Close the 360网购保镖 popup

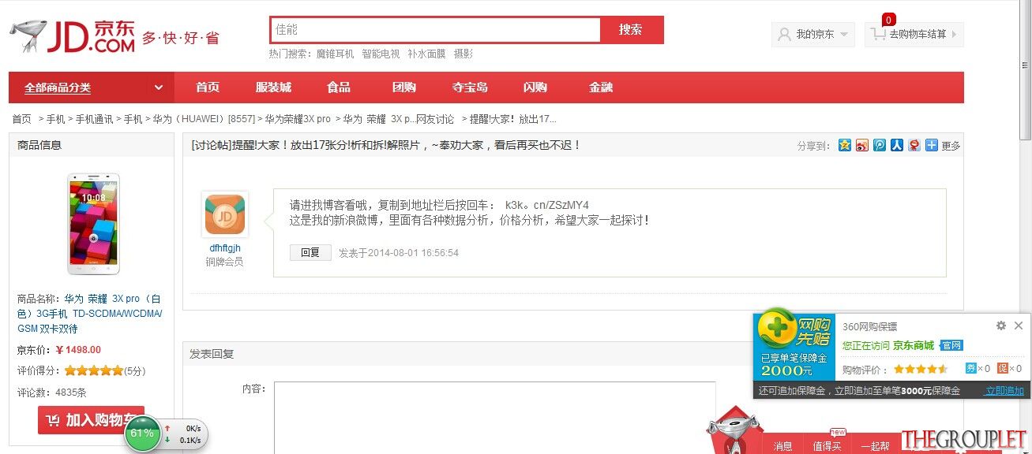[1019, 326]
